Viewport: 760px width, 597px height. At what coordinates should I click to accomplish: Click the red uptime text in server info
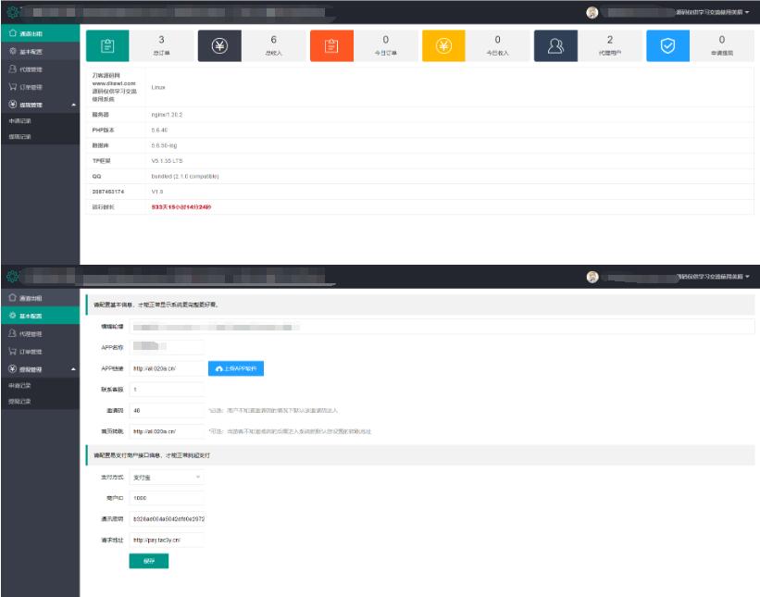click(181, 207)
